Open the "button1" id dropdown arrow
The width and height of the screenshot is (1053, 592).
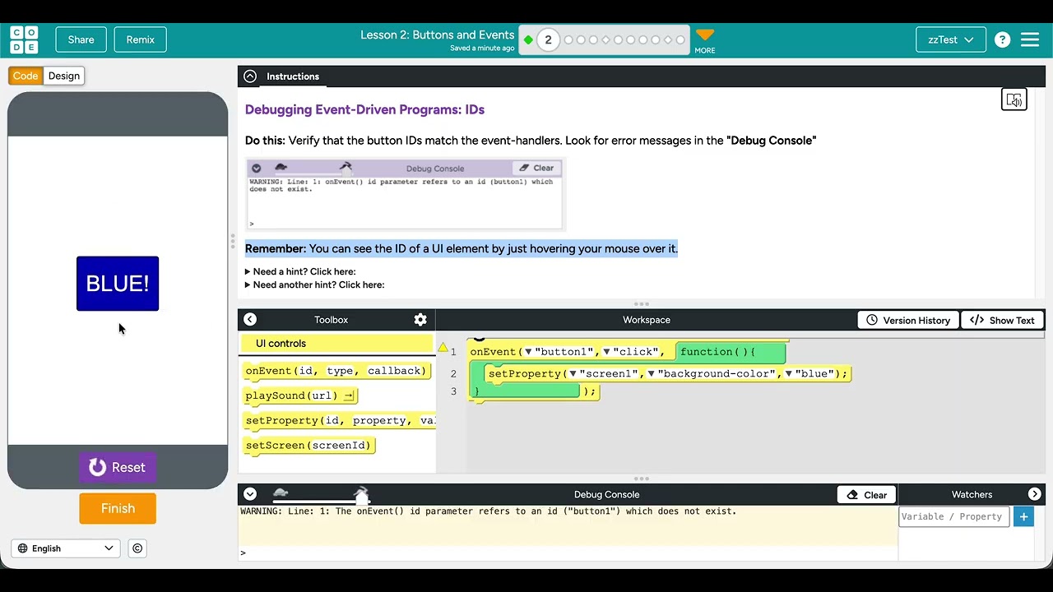pyautogui.click(x=528, y=352)
